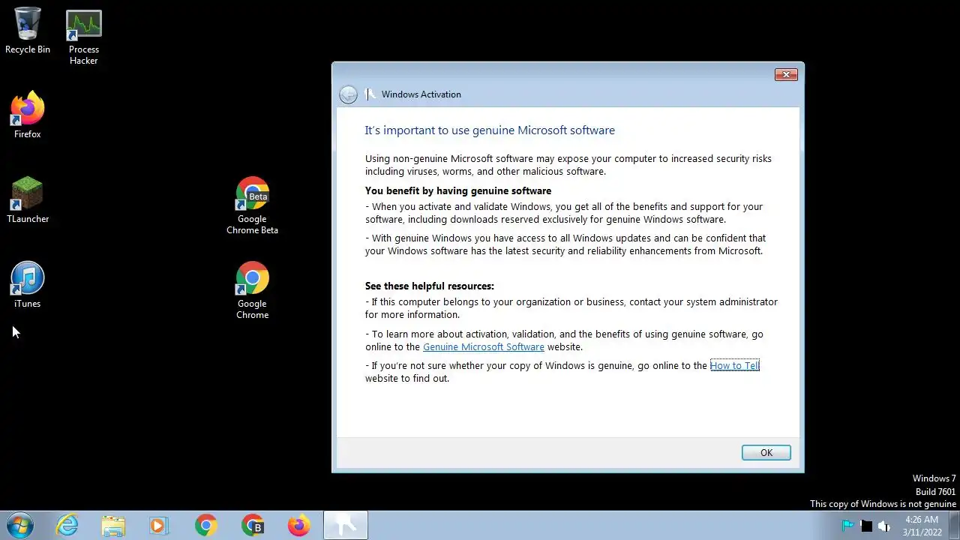Click "See these helpful resources:" text

pos(430,286)
